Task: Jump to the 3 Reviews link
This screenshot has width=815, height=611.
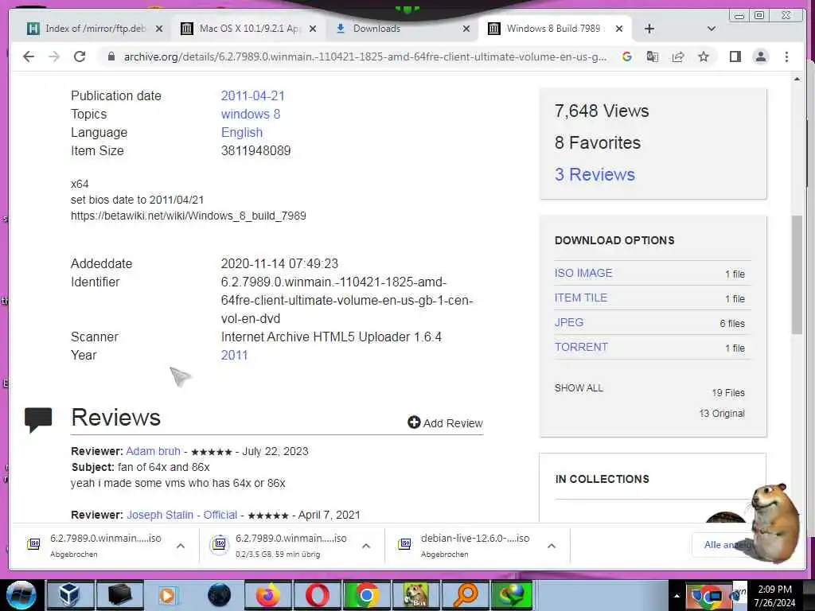Action: point(595,174)
